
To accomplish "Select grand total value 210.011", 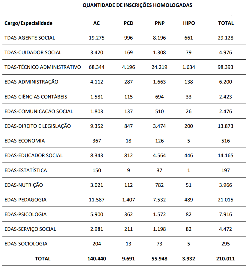I will click(225, 259).
